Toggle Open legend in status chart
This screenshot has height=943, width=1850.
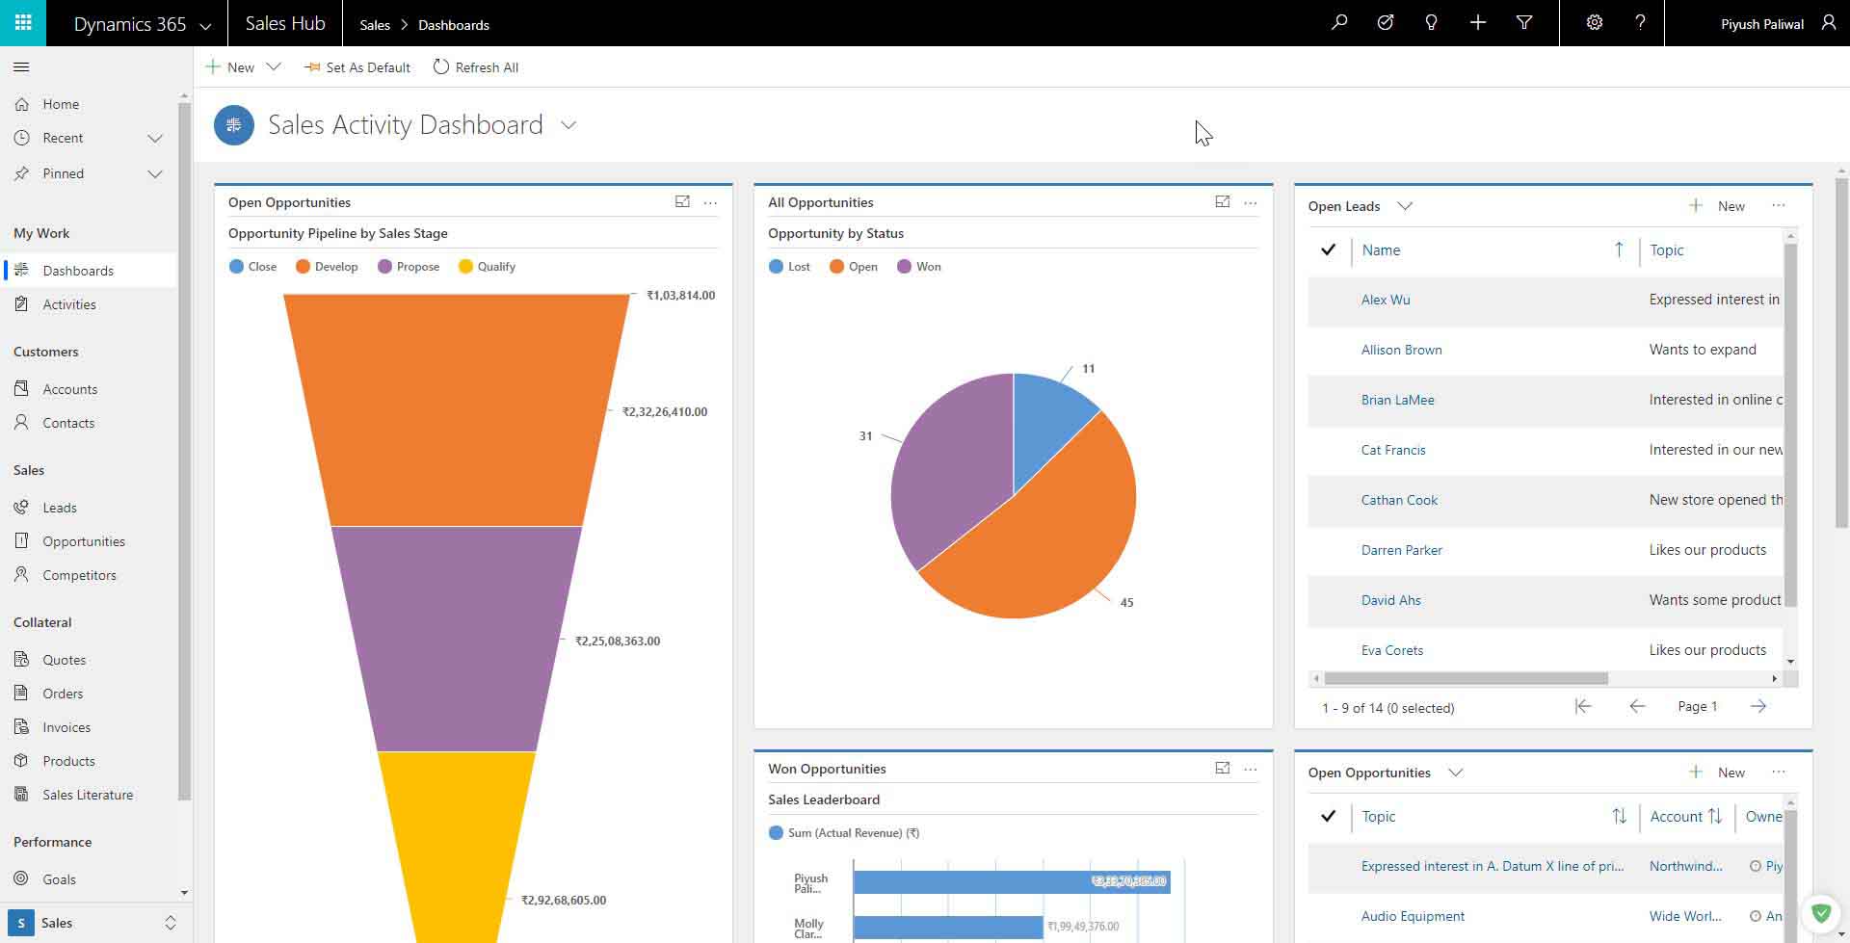pyautogui.click(x=853, y=267)
